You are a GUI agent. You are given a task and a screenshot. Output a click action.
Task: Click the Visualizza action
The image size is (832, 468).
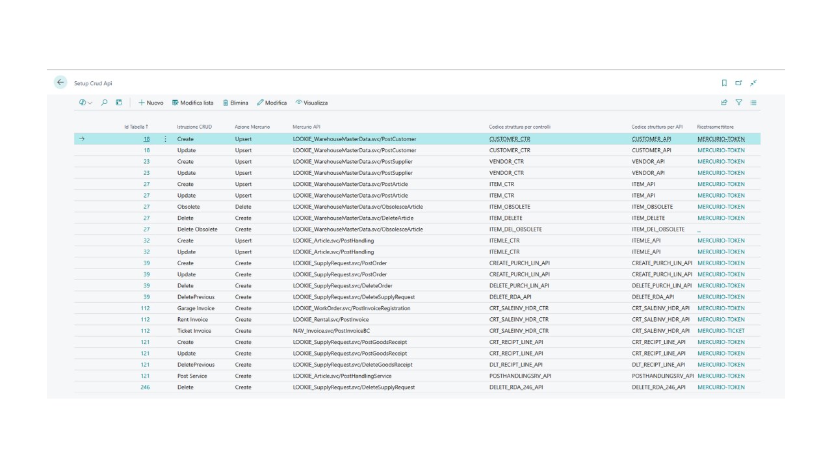(311, 103)
